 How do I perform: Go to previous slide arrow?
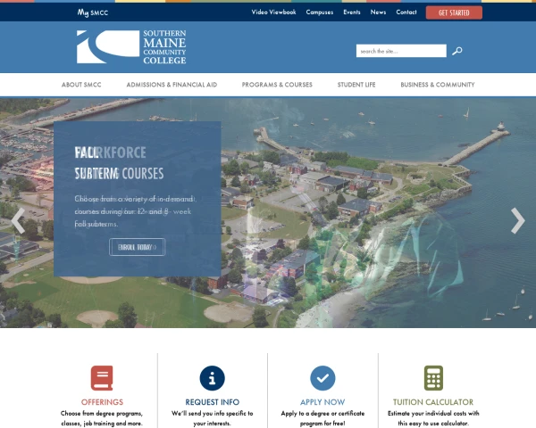point(18,221)
